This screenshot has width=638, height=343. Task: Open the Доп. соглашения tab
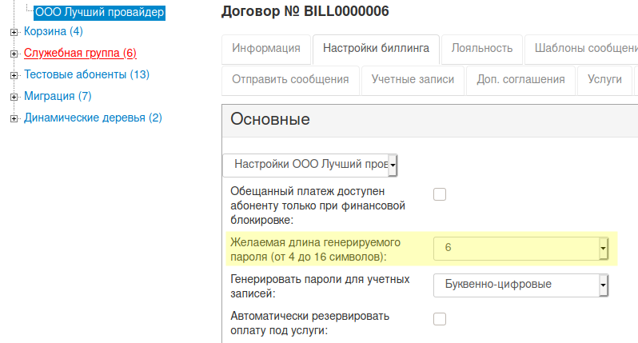[520, 80]
